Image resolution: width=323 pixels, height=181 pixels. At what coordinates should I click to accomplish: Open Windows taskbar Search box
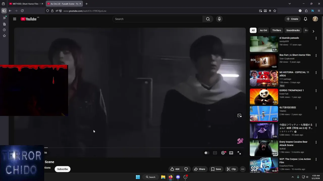click(x=151, y=177)
